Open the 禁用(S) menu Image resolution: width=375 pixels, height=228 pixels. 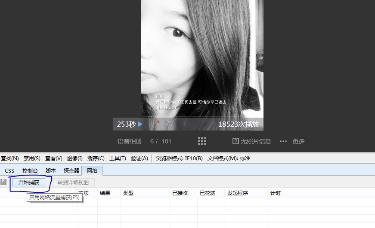[x=32, y=158]
